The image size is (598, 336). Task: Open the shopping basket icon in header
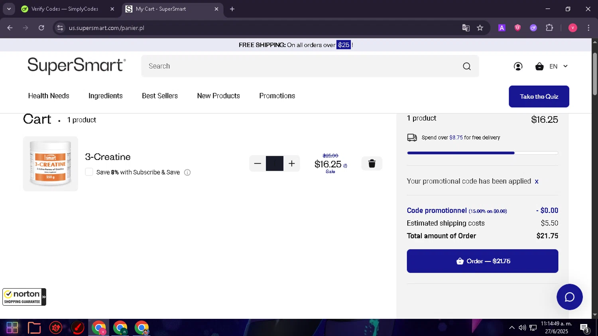point(539,66)
